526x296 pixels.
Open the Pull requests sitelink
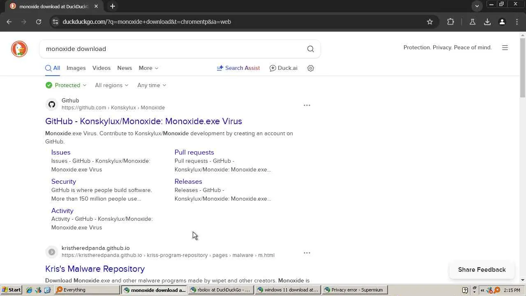[x=194, y=153]
